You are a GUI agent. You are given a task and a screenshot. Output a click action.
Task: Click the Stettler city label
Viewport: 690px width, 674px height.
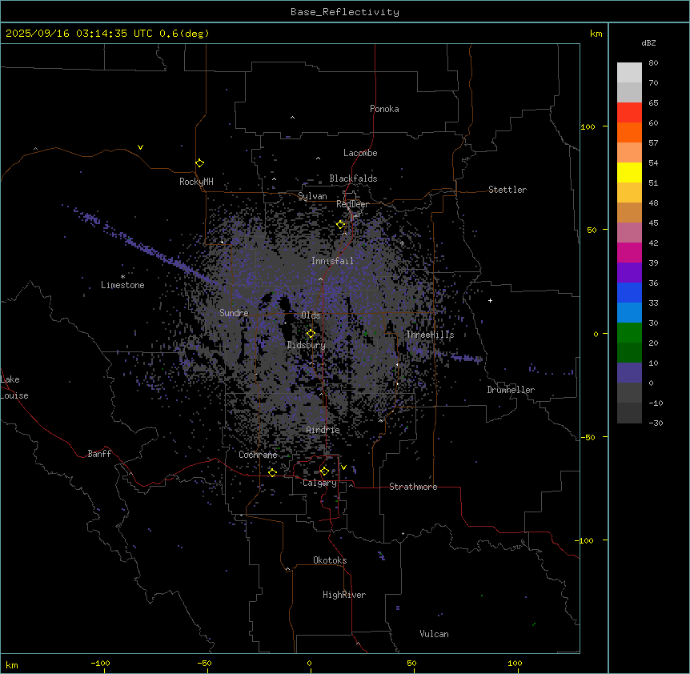[507, 190]
